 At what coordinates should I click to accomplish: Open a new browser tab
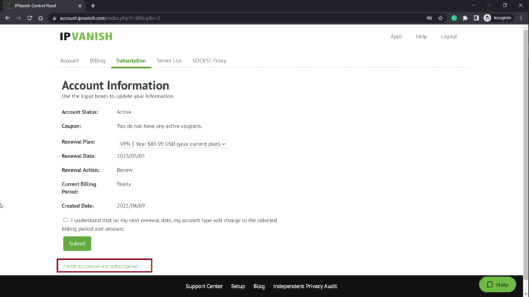93,5
